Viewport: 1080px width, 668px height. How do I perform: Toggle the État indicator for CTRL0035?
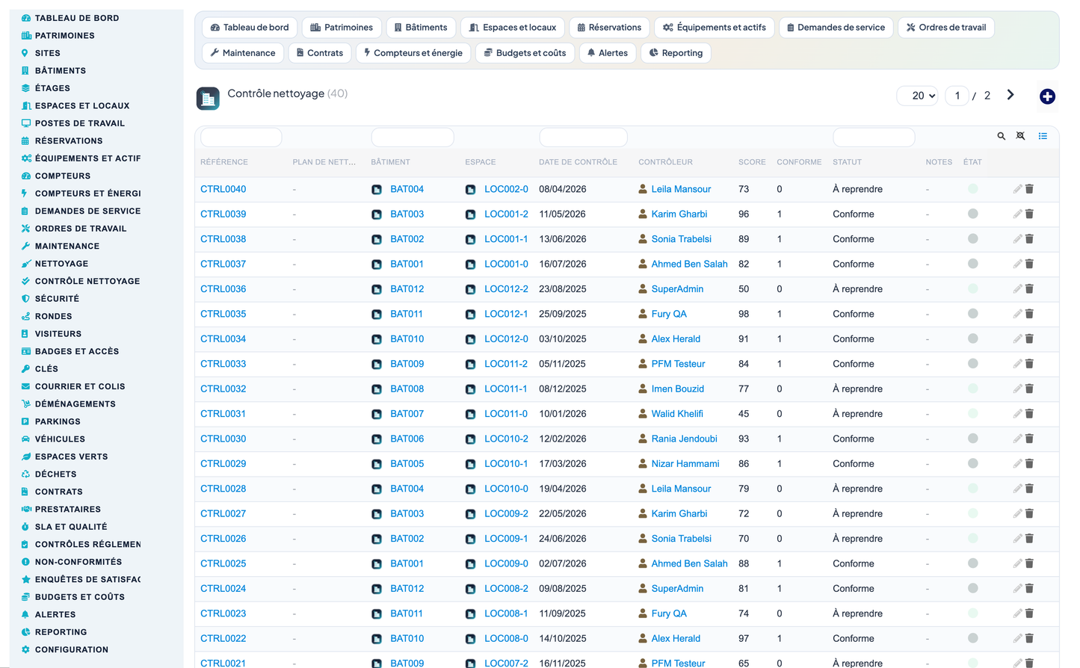click(x=972, y=314)
